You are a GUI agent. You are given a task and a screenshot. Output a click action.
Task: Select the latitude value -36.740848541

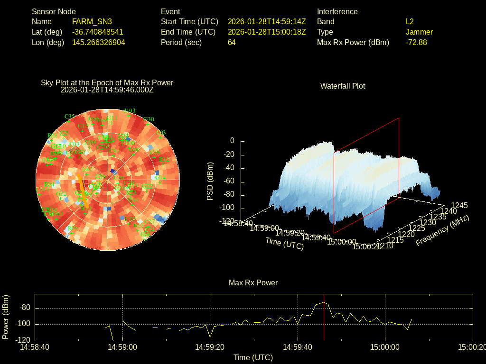point(98,32)
